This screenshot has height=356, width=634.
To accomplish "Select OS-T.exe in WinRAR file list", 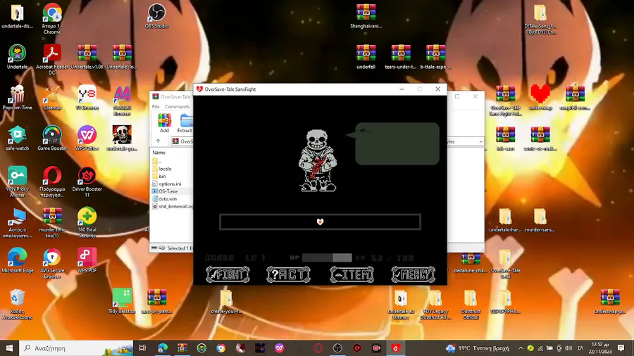I will click(168, 191).
